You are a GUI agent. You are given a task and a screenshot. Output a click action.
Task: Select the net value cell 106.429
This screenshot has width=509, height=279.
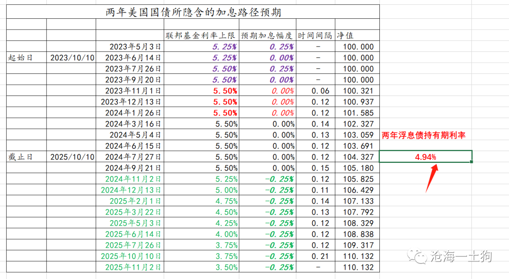click(x=357, y=190)
